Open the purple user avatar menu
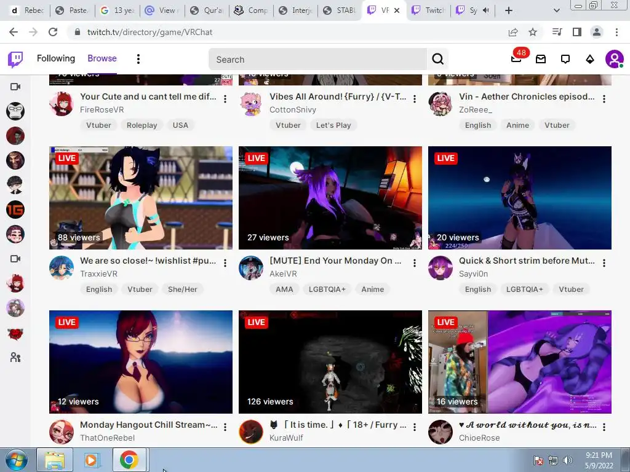The height and width of the screenshot is (472, 630). 615,59
